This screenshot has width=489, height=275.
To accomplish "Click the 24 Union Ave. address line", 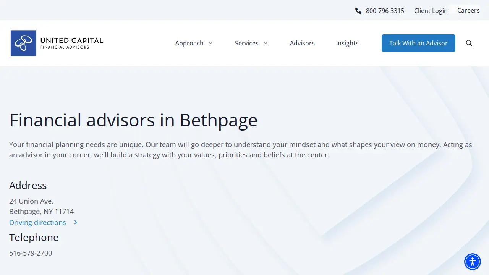I will pyautogui.click(x=31, y=201).
